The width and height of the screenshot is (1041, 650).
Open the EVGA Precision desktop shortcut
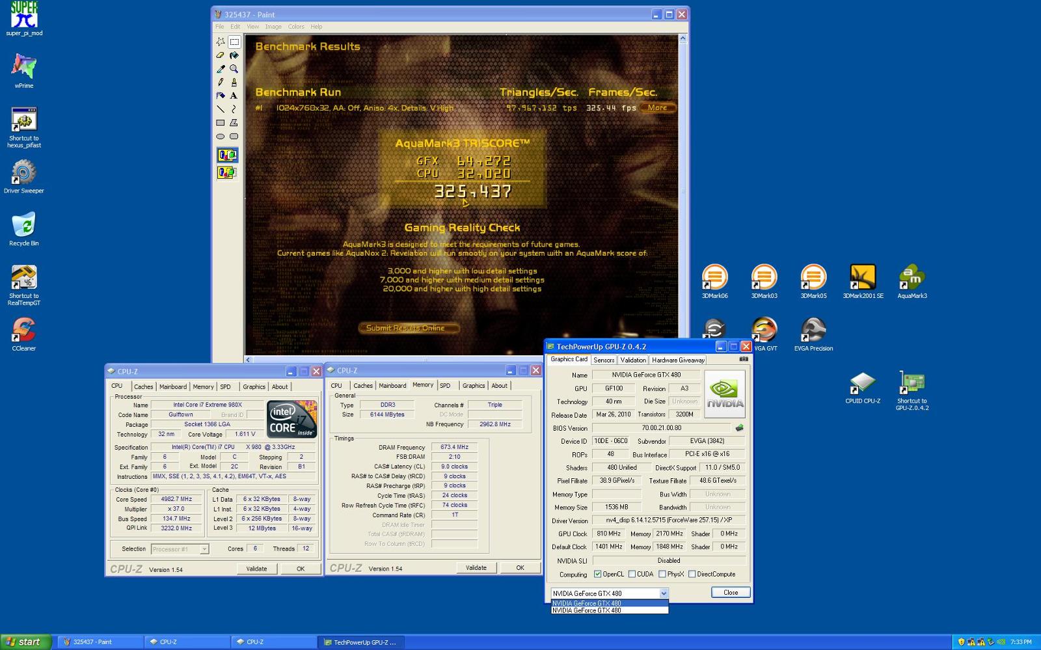pos(813,334)
